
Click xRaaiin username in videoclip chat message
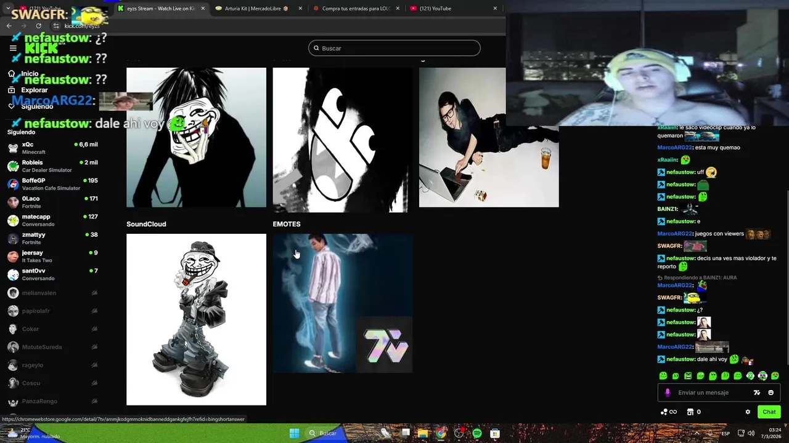[668, 127]
